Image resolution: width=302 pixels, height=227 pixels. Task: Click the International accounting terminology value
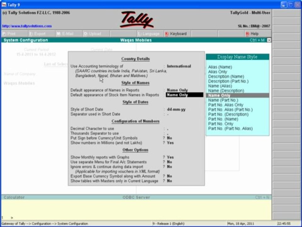(179, 66)
